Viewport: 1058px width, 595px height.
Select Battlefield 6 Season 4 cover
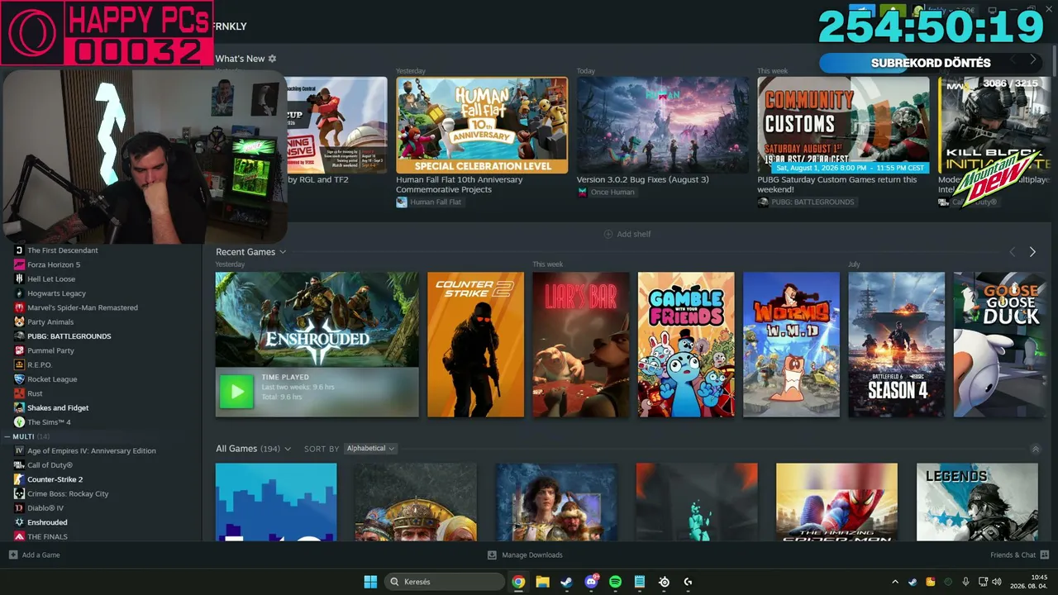point(897,345)
